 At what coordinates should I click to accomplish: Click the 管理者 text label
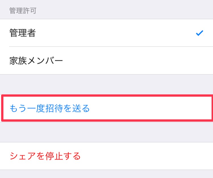pos(22,33)
